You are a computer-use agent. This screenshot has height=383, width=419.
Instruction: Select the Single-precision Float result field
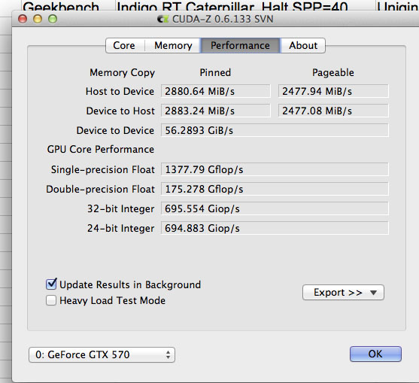coord(275,169)
